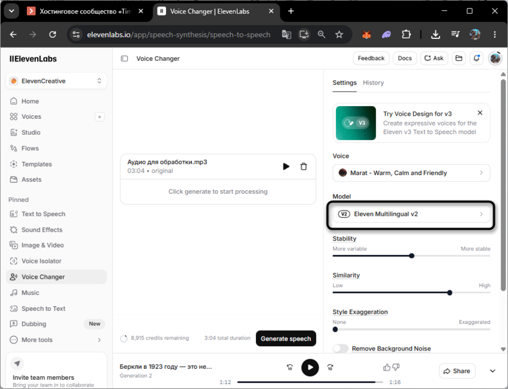Screen dimensions: 508x389
Task: Open notifications bell in header
Action: pyautogui.click(x=476, y=59)
